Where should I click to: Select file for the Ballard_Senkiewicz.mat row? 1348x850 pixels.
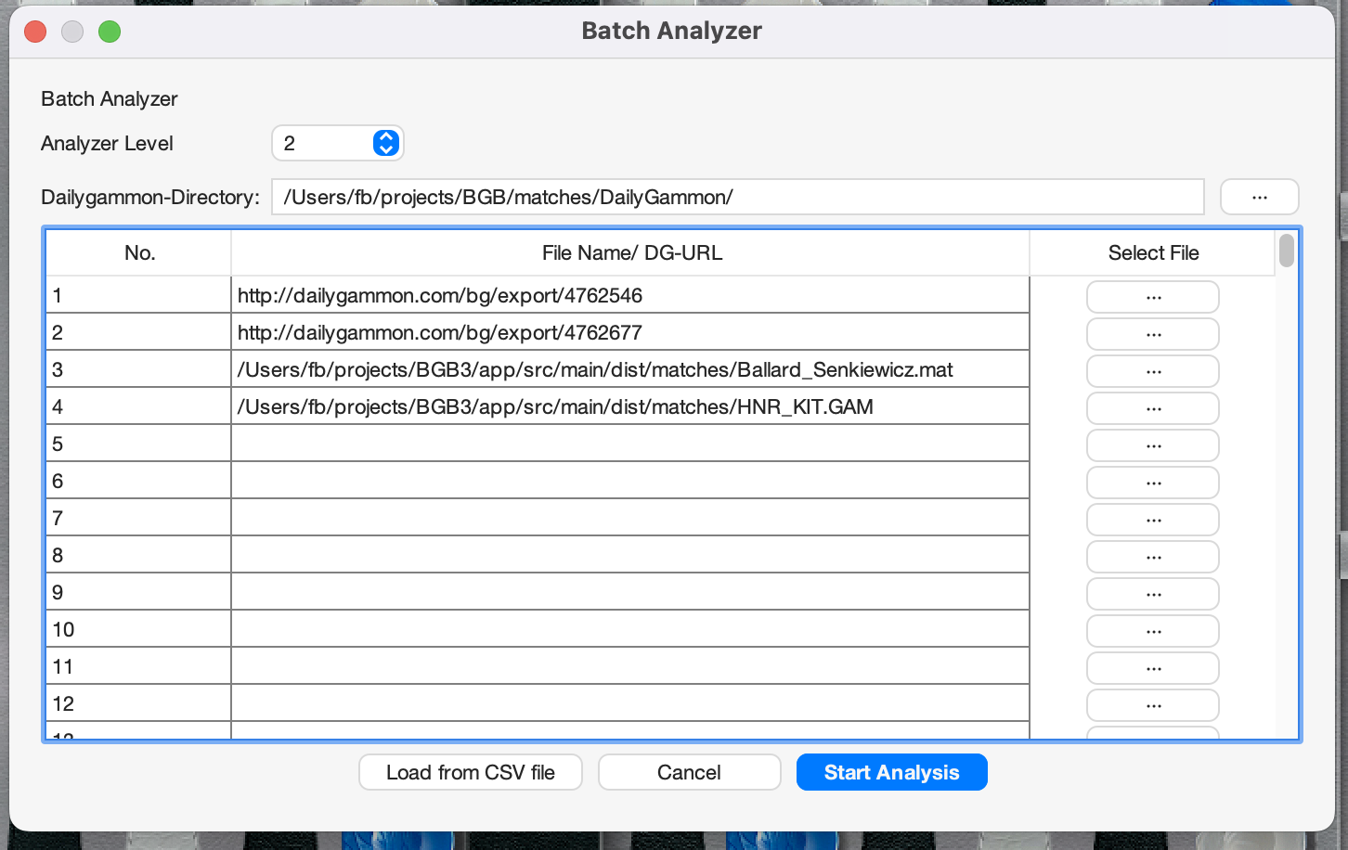point(1152,371)
